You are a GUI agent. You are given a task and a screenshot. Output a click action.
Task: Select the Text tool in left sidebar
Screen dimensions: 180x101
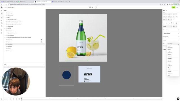click(2, 26)
